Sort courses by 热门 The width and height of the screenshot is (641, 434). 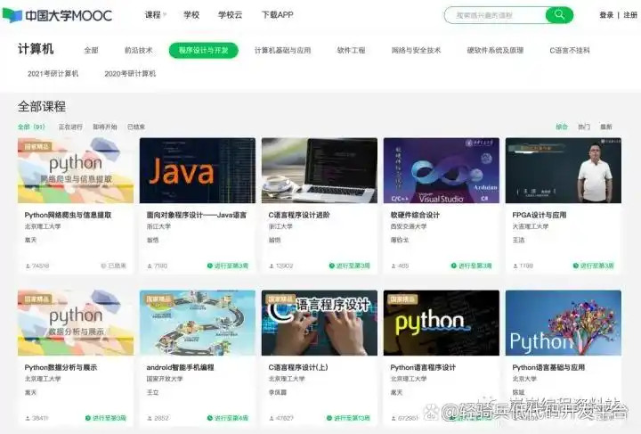(584, 127)
